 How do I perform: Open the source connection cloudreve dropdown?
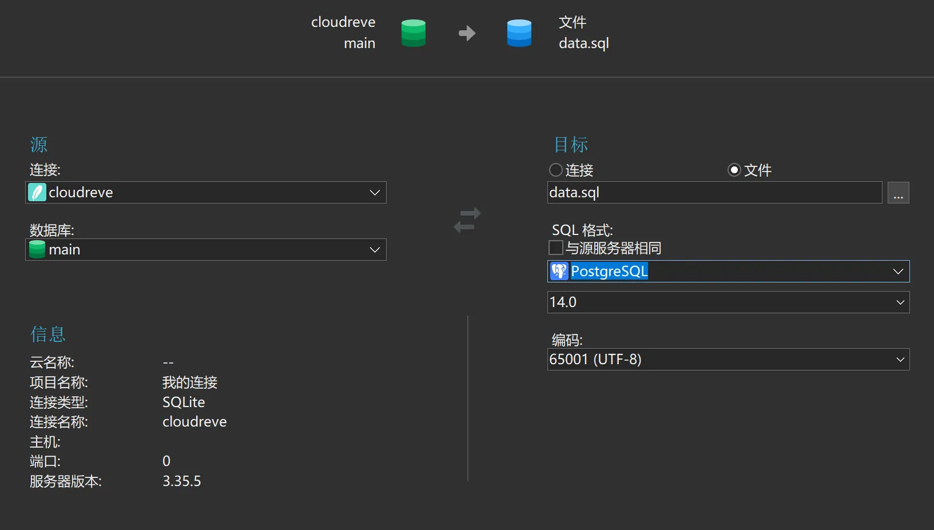(206, 193)
